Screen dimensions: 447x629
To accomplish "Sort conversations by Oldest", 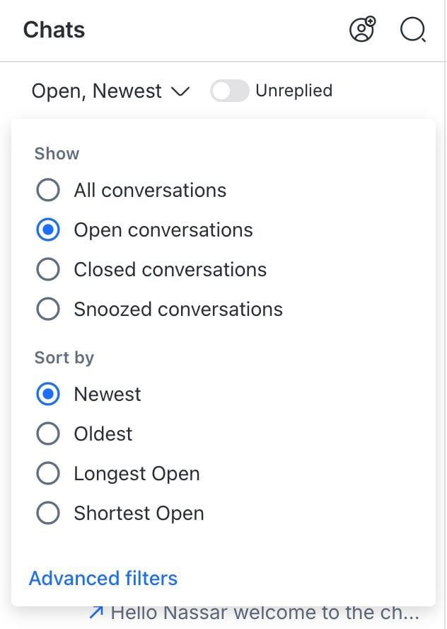I will pos(48,433).
